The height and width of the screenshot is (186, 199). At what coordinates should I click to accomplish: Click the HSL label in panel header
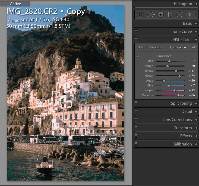point(176,40)
